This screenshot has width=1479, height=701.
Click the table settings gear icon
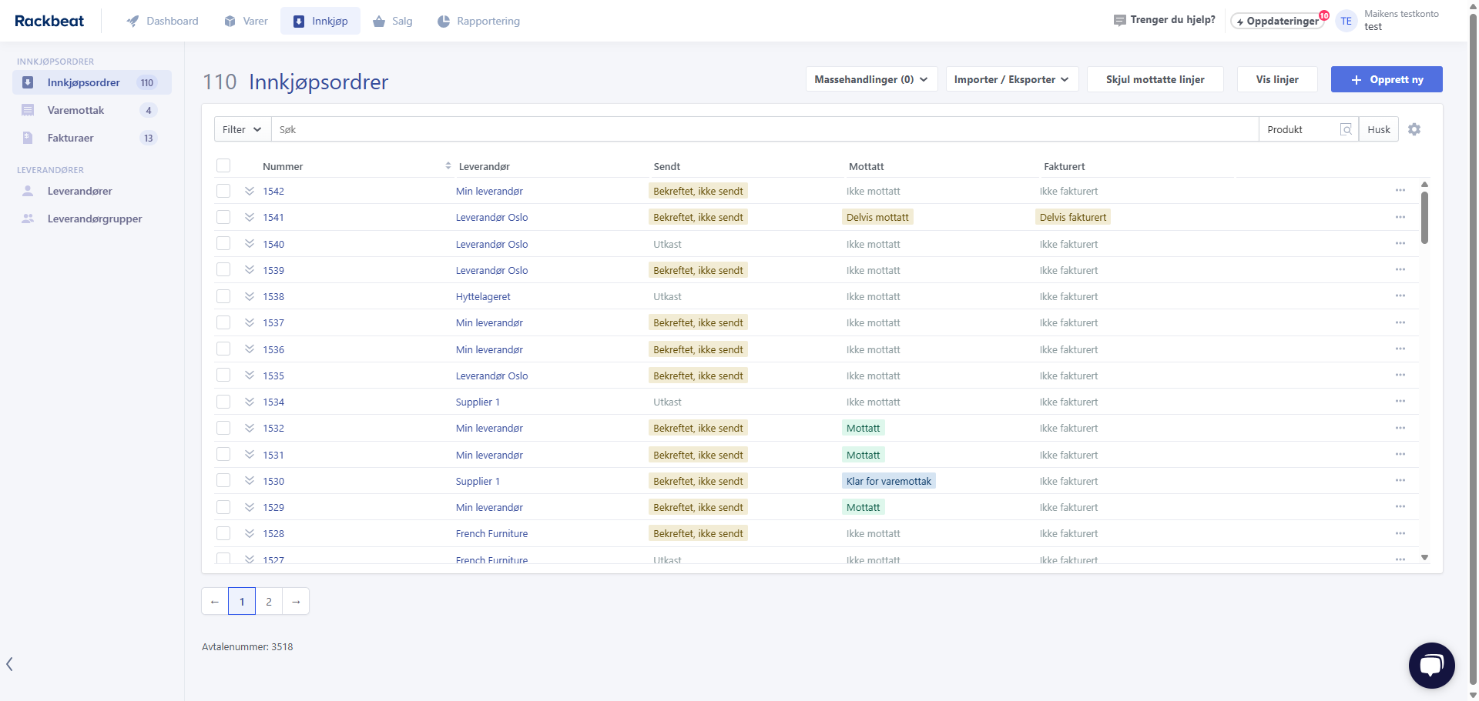[x=1414, y=129]
